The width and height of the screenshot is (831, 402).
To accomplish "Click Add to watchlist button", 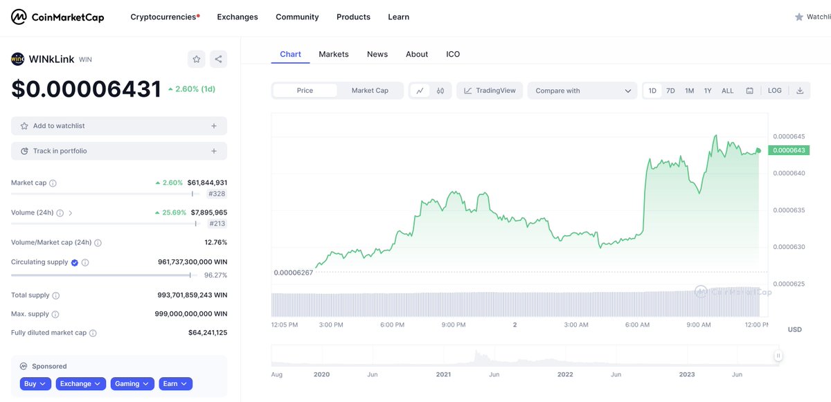I will pos(119,126).
